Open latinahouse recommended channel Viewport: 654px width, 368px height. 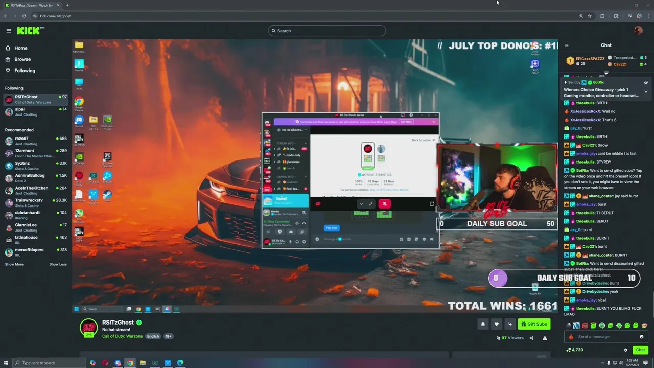tap(36, 240)
